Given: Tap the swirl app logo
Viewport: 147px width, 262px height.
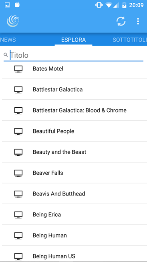Looking at the screenshot, I should click(x=13, y=21).
